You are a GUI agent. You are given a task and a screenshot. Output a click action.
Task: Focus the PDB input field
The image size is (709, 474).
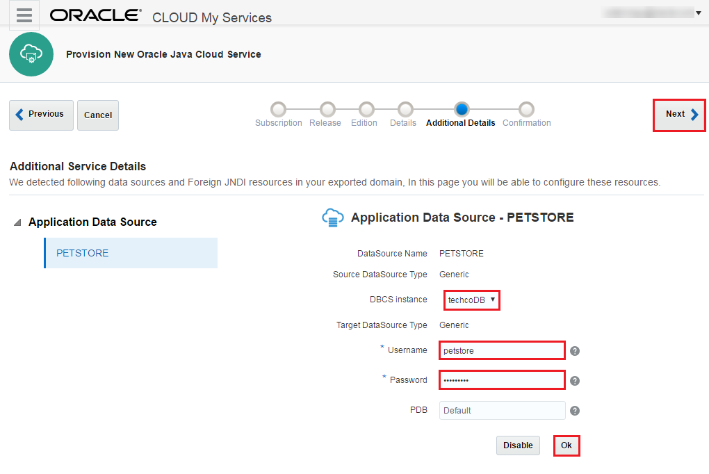point(502,410)
